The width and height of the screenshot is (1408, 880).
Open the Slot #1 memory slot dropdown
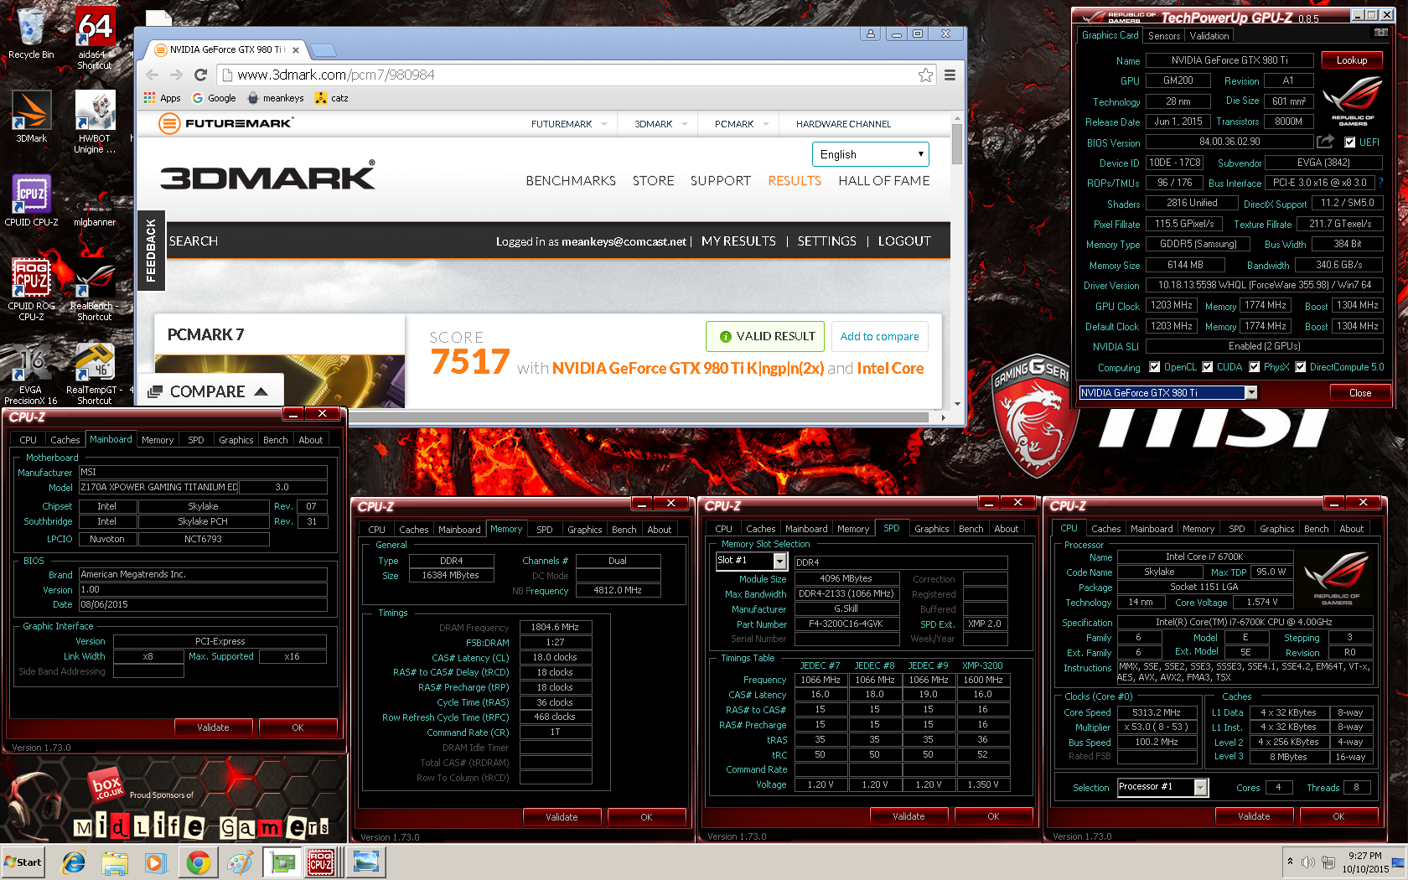[x=780, y=560]
